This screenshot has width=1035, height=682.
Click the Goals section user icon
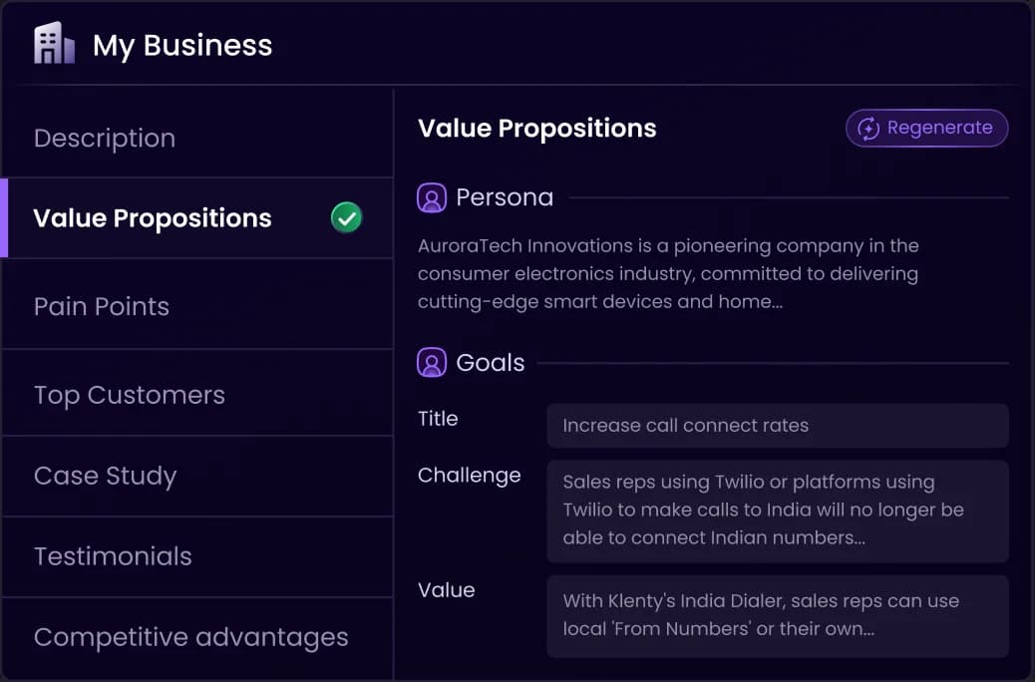pyautogui.click(x=432, y=363)
